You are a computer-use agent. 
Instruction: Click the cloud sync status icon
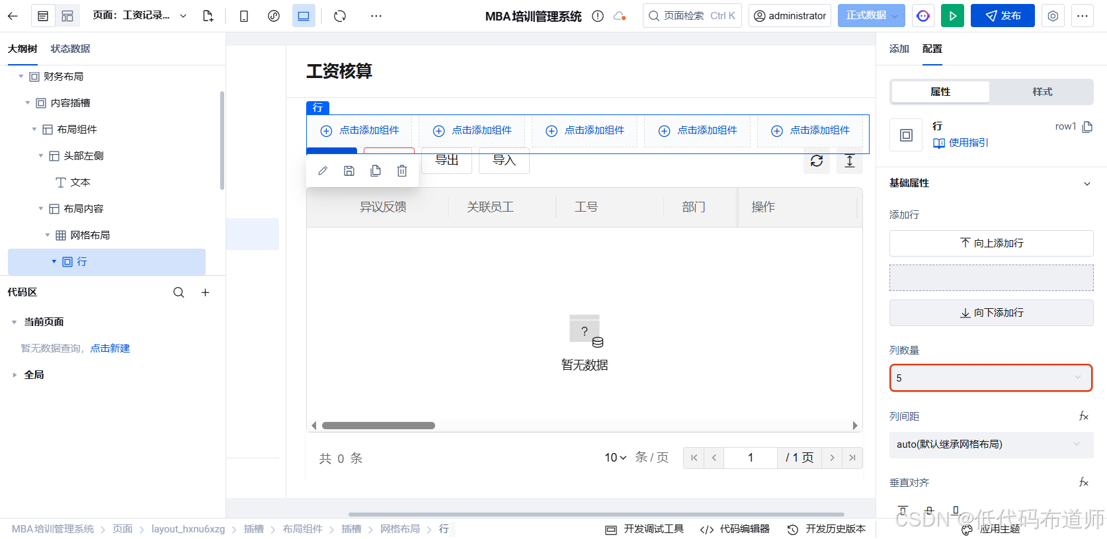tap(620, 16)
